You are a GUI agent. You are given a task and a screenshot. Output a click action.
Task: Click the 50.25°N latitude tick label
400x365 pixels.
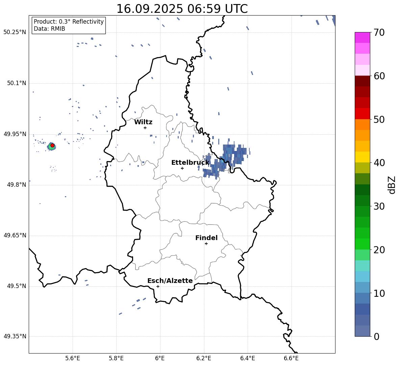[x=15, y=32]
